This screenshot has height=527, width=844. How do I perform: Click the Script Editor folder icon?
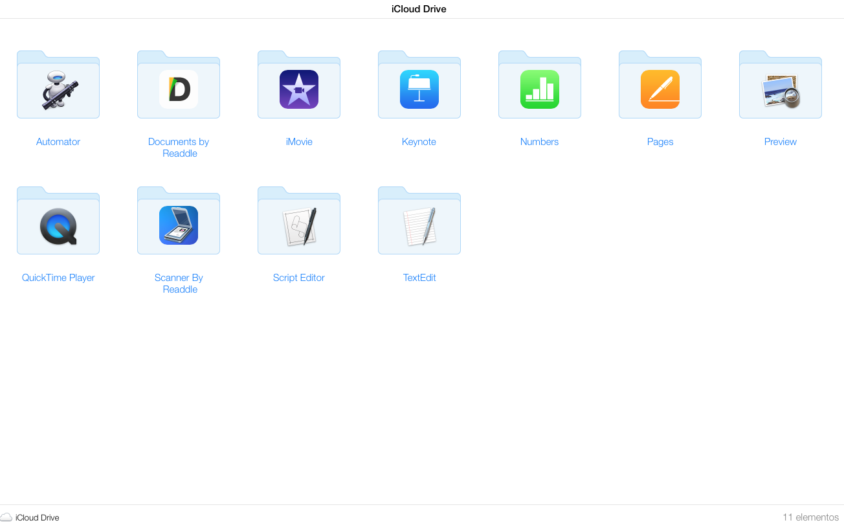(x=299, y=225)
